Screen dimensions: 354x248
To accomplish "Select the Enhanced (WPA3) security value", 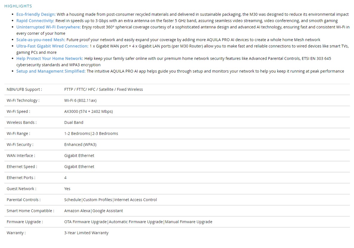I will click(x=80, y=144).
